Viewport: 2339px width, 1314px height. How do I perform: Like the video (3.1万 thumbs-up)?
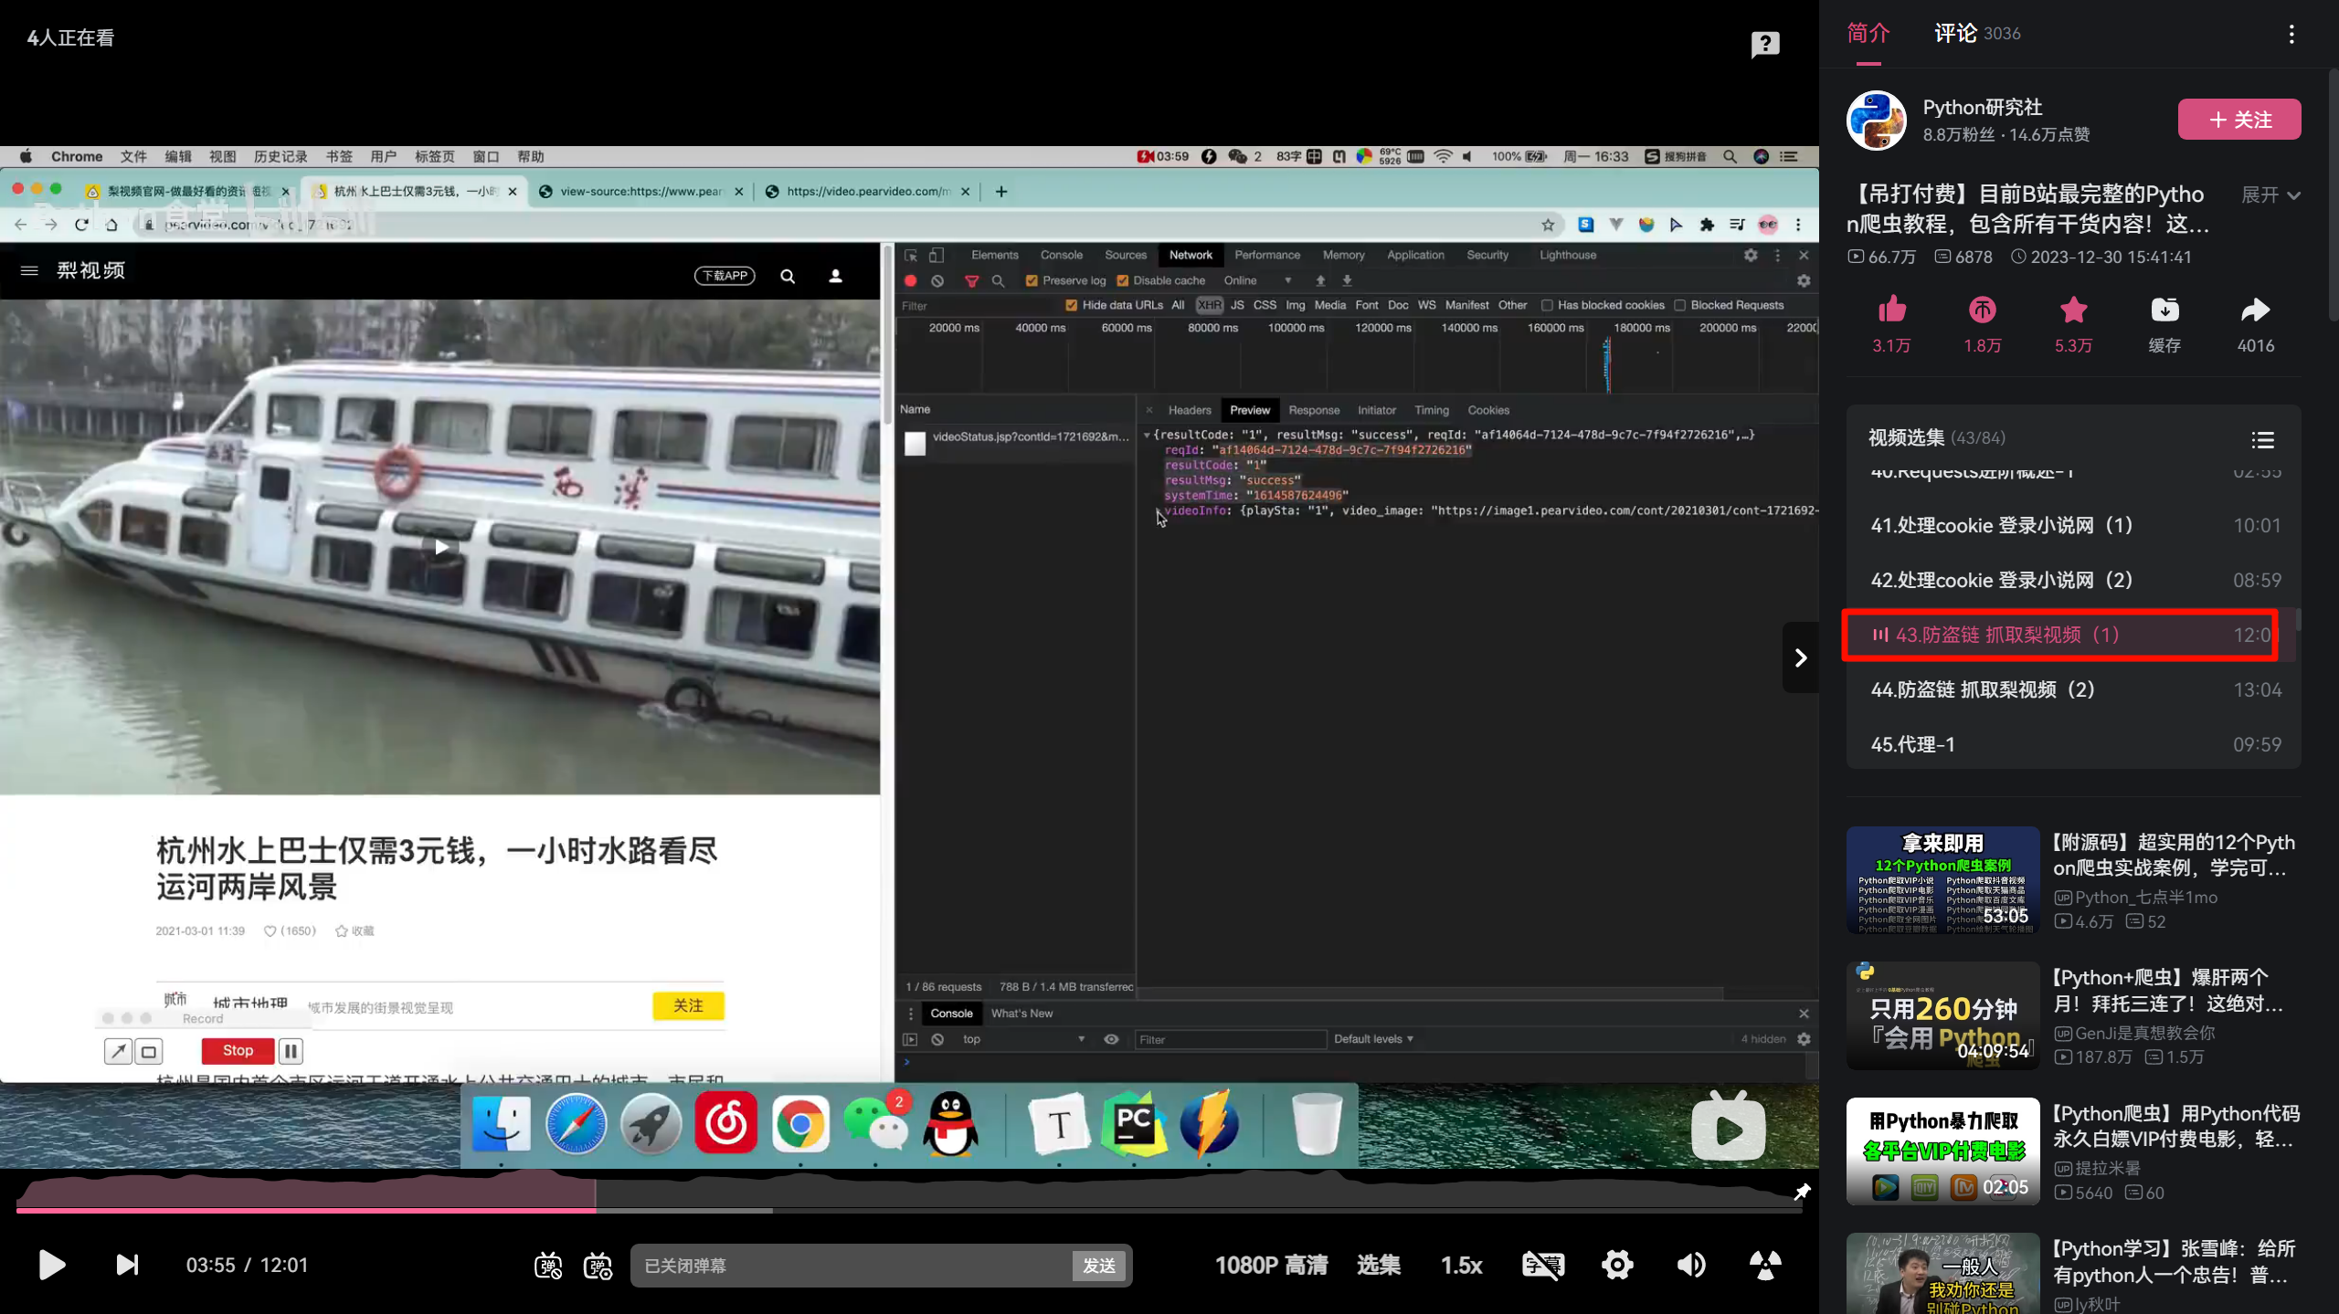pyautogui.click(x=1891, y=310)
